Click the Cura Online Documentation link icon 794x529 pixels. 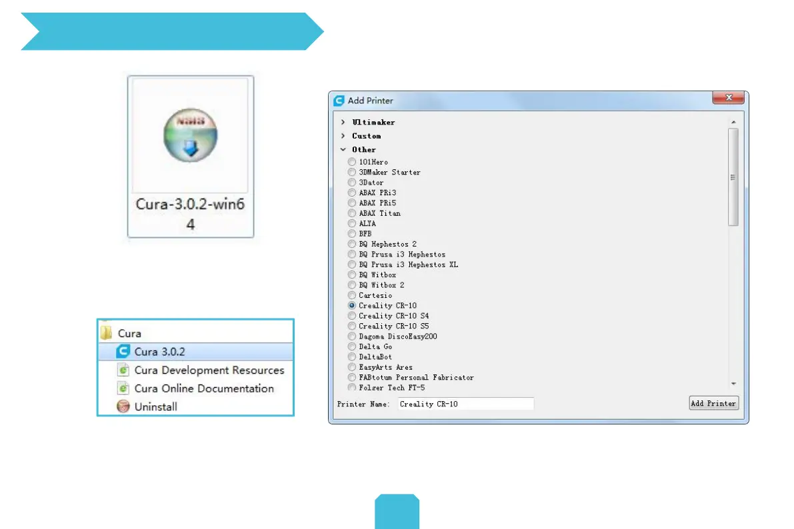click(x=123, y=388)
